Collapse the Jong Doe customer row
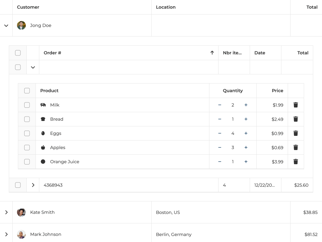 pyautogui.click(x=6, y=26)
